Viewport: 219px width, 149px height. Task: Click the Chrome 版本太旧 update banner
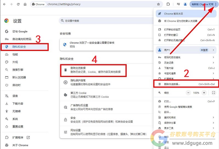coord(186,14)
